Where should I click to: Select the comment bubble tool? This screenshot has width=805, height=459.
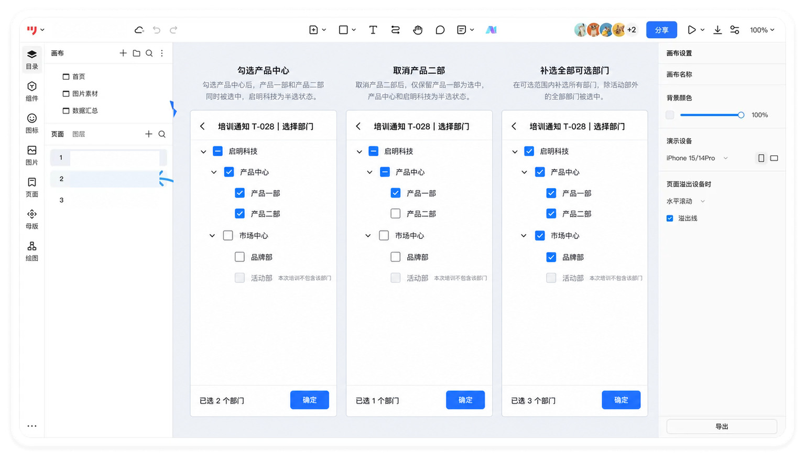tap(440, 30)
